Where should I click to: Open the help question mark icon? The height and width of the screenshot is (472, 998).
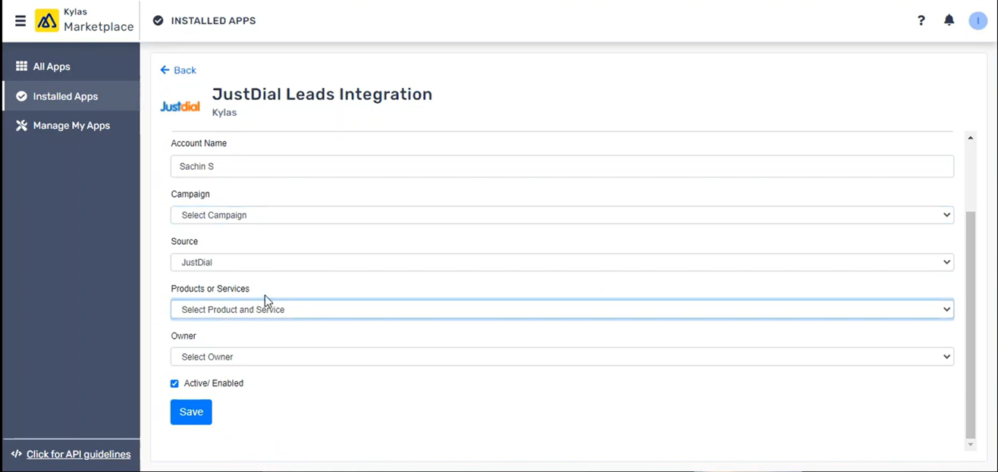click(921, 20)
